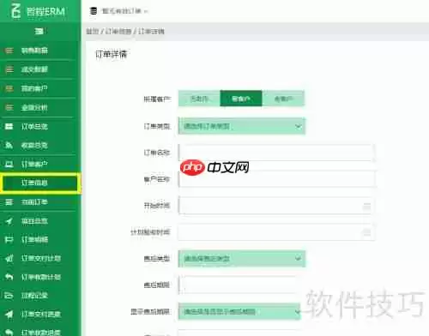Click the paper plane icon beside 项目总览

9,221
